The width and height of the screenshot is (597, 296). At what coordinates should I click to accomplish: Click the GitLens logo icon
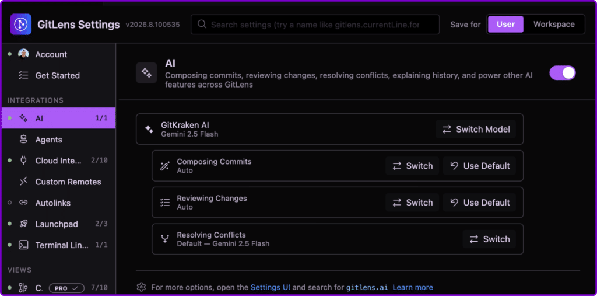20,25
